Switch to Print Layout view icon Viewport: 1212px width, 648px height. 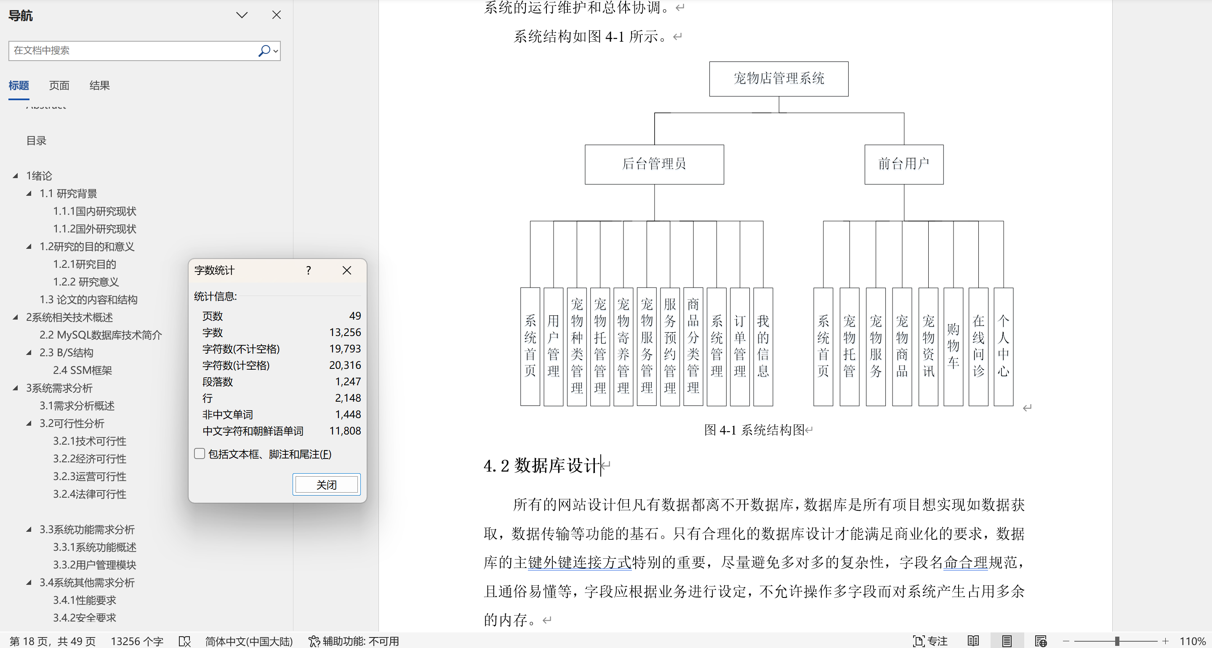click(x=1007, y=641)
